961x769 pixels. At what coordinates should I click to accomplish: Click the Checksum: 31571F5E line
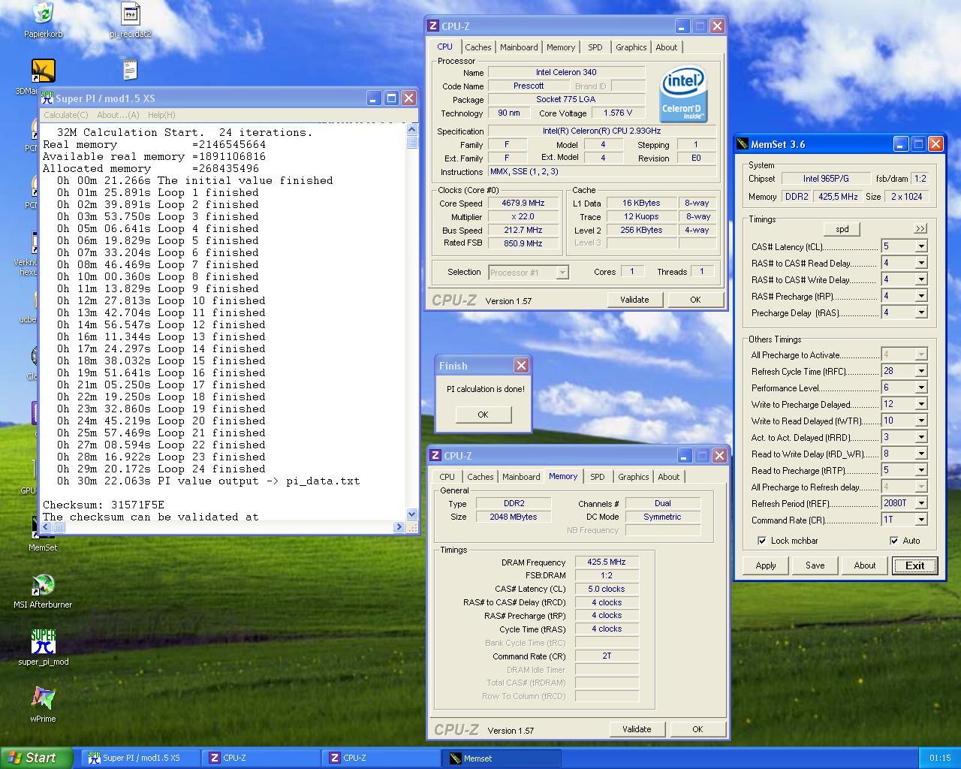[104, 505]
